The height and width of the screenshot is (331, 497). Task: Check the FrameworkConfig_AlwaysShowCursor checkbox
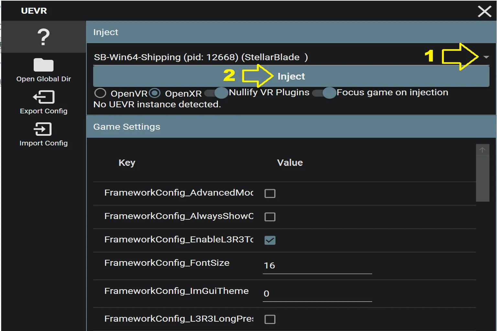click(x=270, y=217)
